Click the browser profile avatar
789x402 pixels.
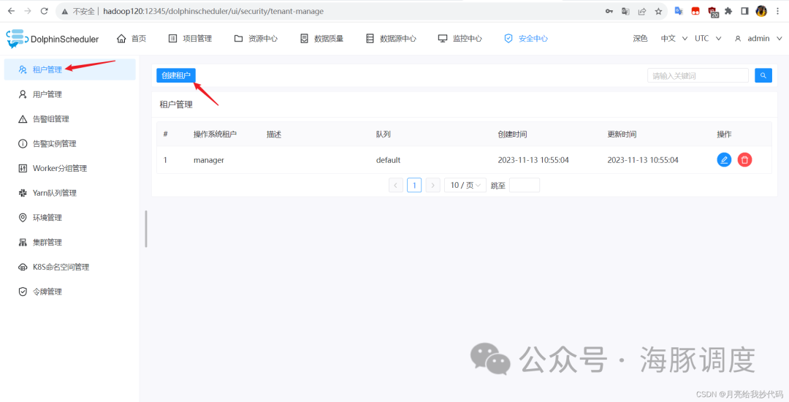coord(761,11)
